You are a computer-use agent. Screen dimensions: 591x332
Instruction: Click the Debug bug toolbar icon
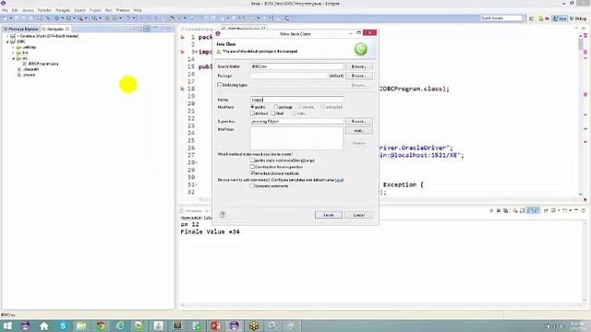click(57, 18)
